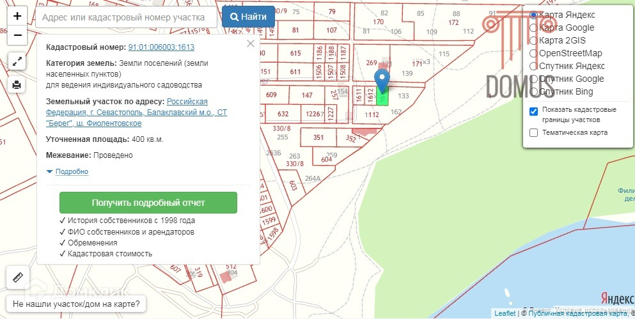Click the text Кадастровая стоимость
Screen dimensions: 635x319
(110, 254)
